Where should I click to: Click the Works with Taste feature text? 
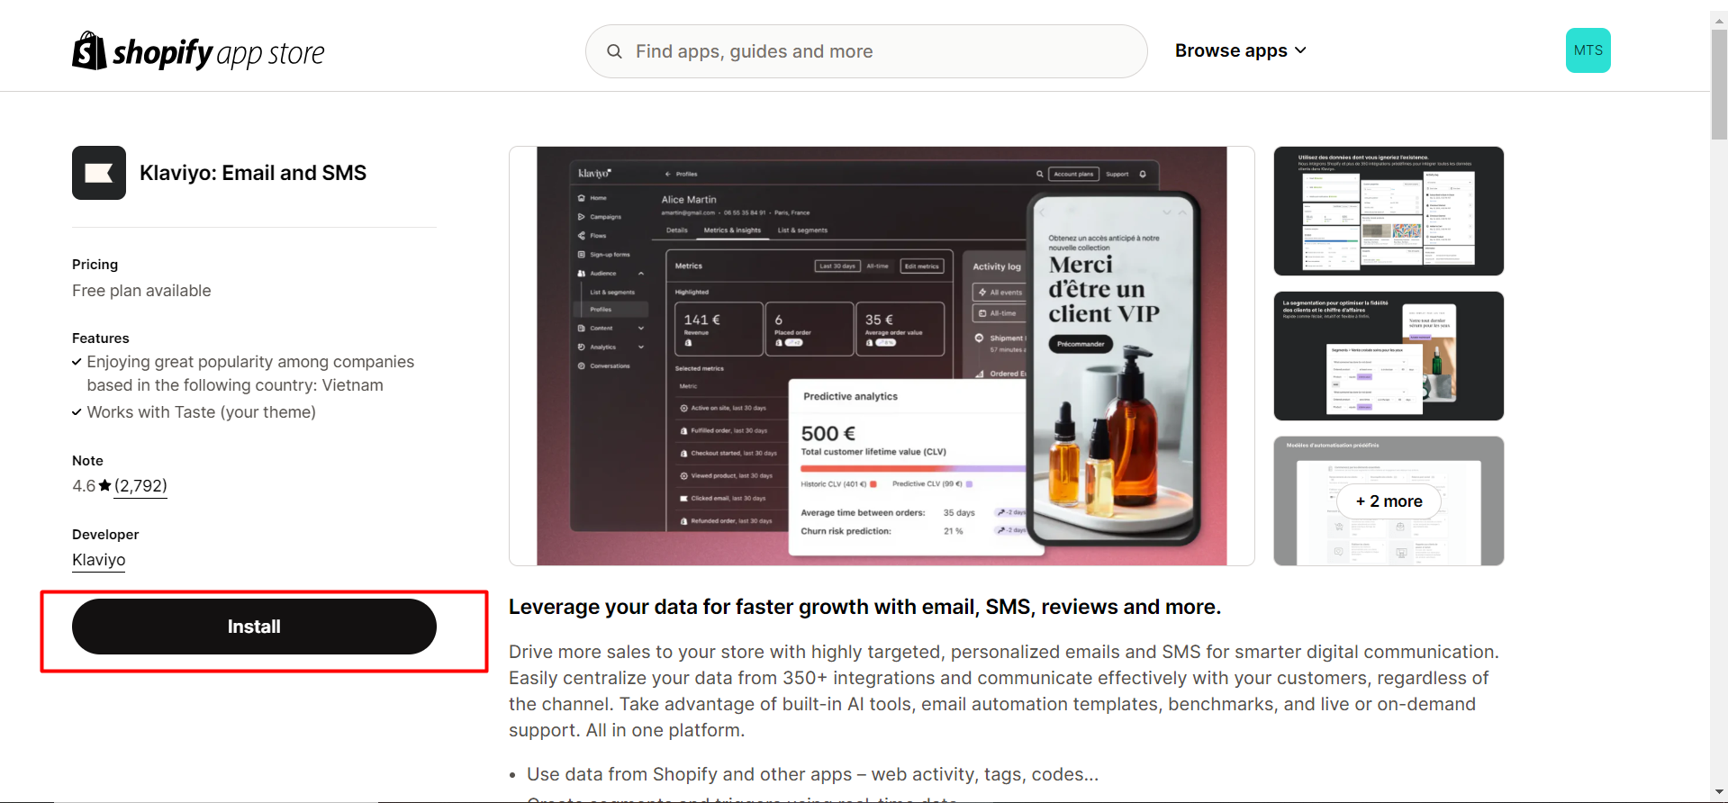tap(202, 412)
